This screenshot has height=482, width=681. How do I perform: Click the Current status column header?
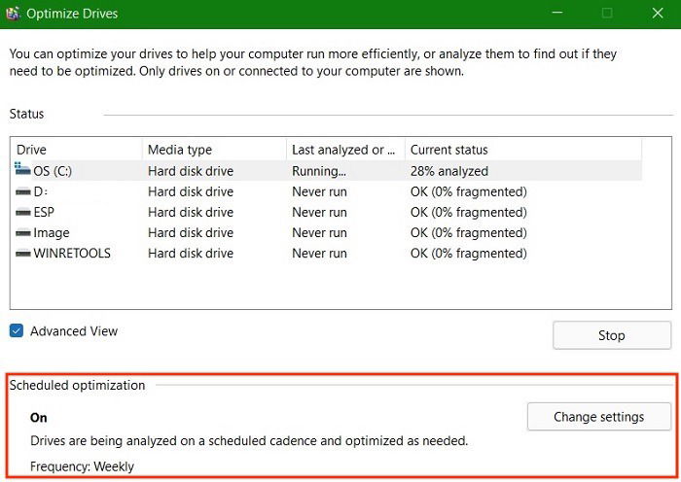coord(523,150)
